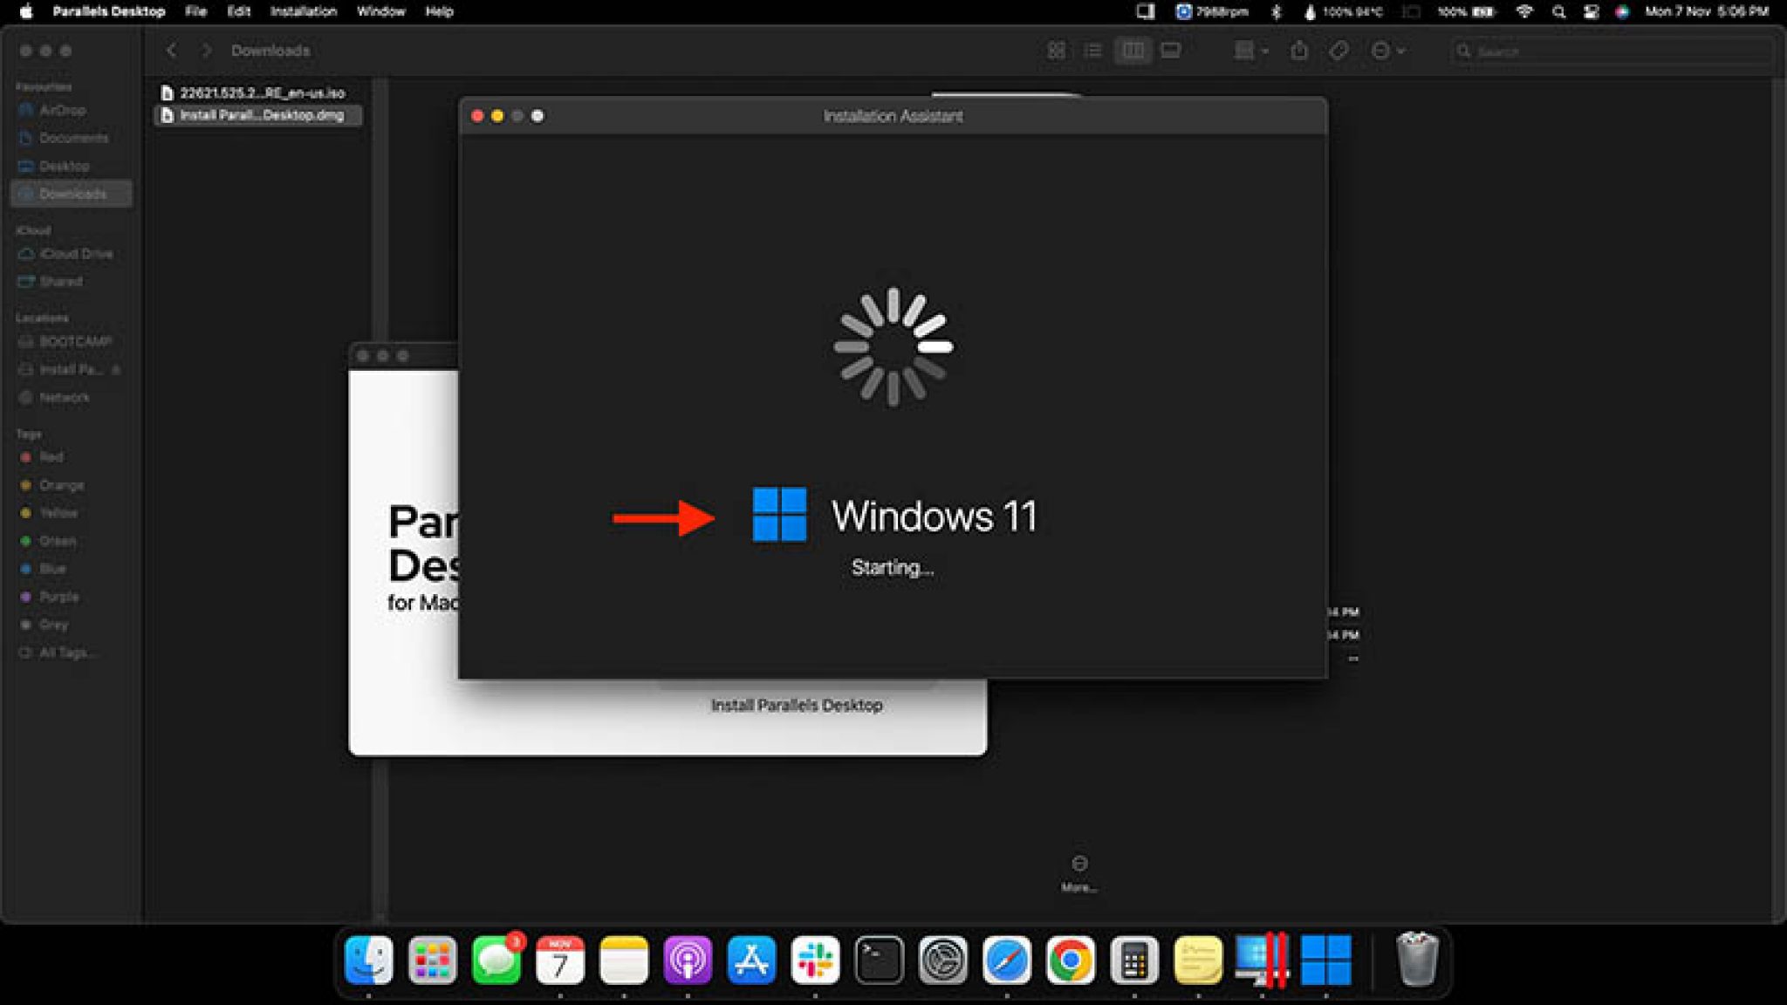Image resolution: width=1787 pixels, height=1005 pixels.
Task: Switch Finder to list view
Action: click(x=1093, y=51)
